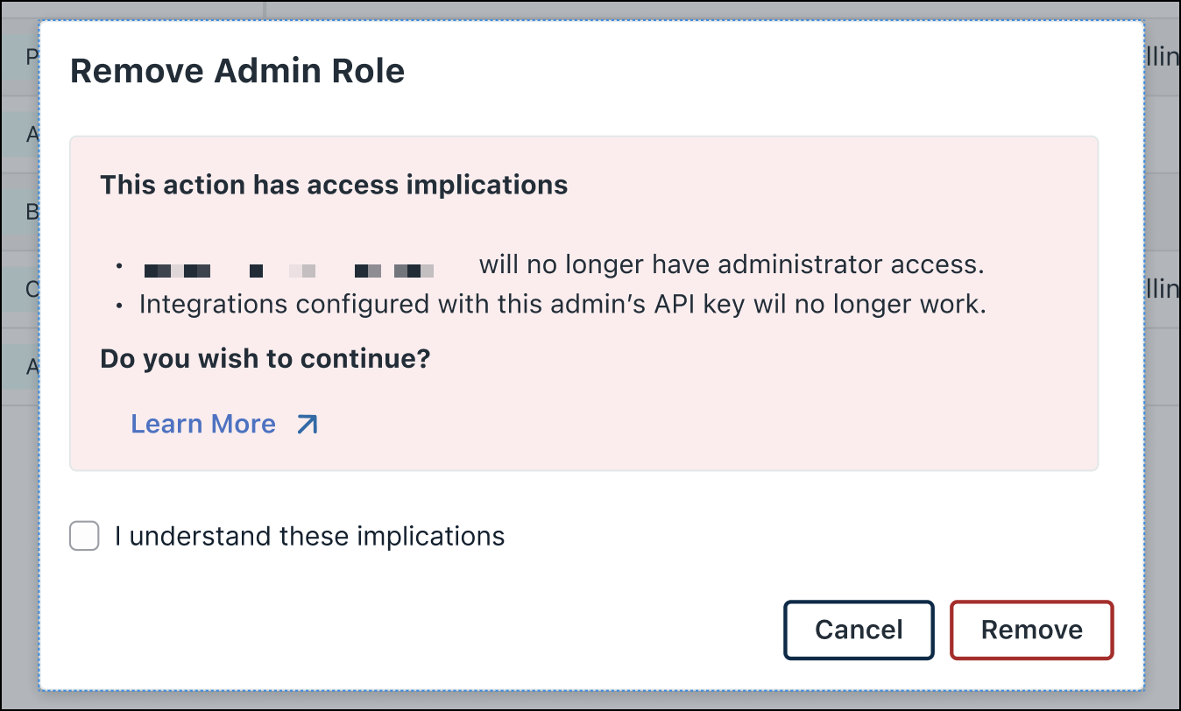Tick the I understand these implications checkbox
1181x711 pixels.
point(84,536)
